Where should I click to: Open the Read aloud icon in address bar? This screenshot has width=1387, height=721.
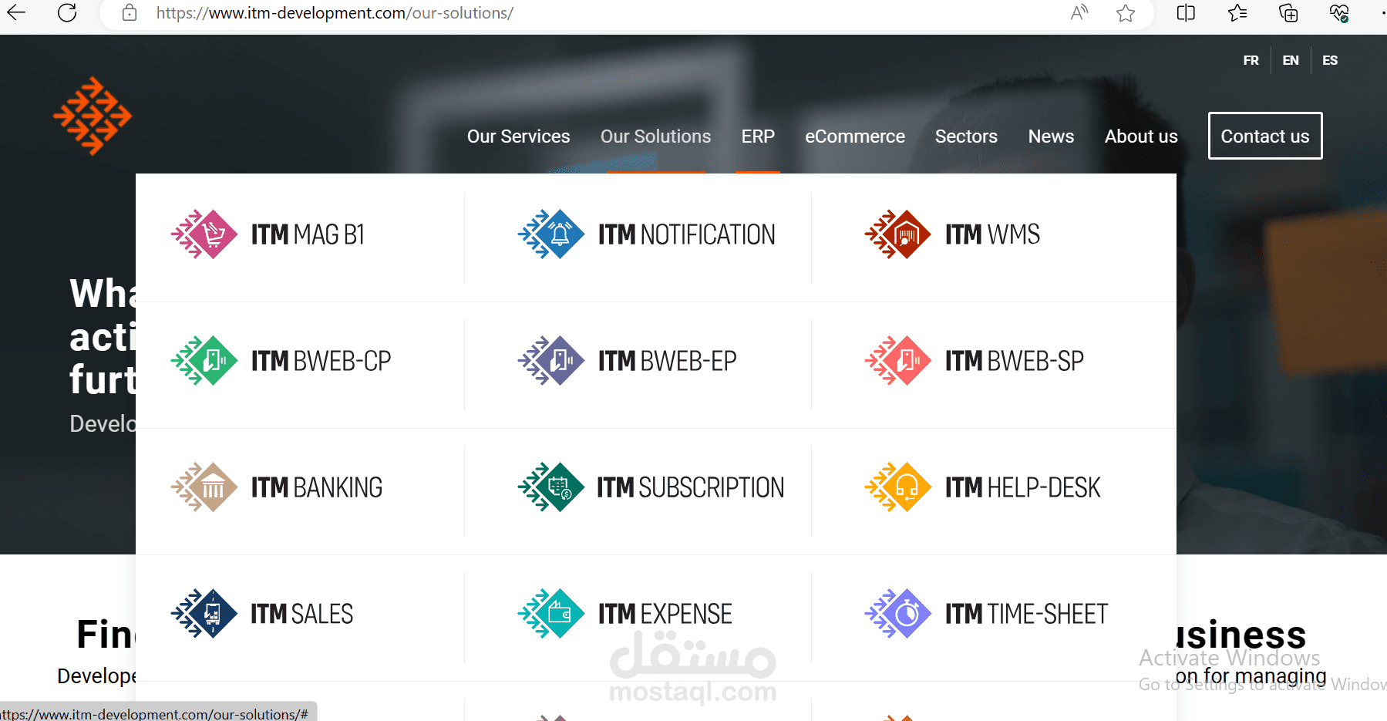coord(1079,12)
